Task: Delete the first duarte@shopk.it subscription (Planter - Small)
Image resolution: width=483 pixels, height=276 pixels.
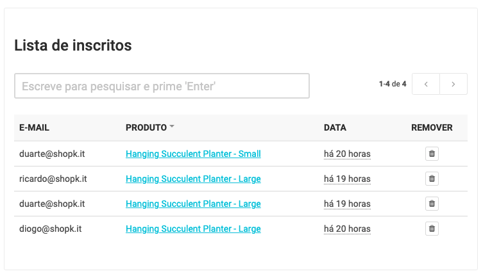Action: 432,154
